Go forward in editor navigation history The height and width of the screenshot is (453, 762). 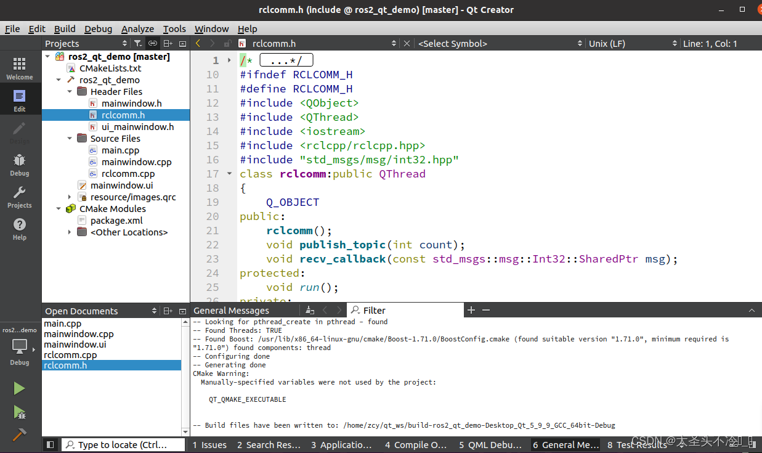213,43
